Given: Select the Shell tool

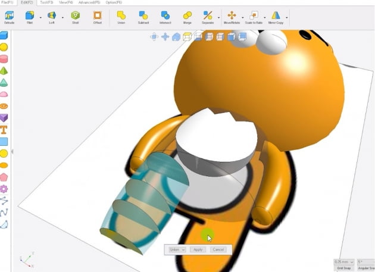Looking at the screenshot, I should tap(76, 17).
